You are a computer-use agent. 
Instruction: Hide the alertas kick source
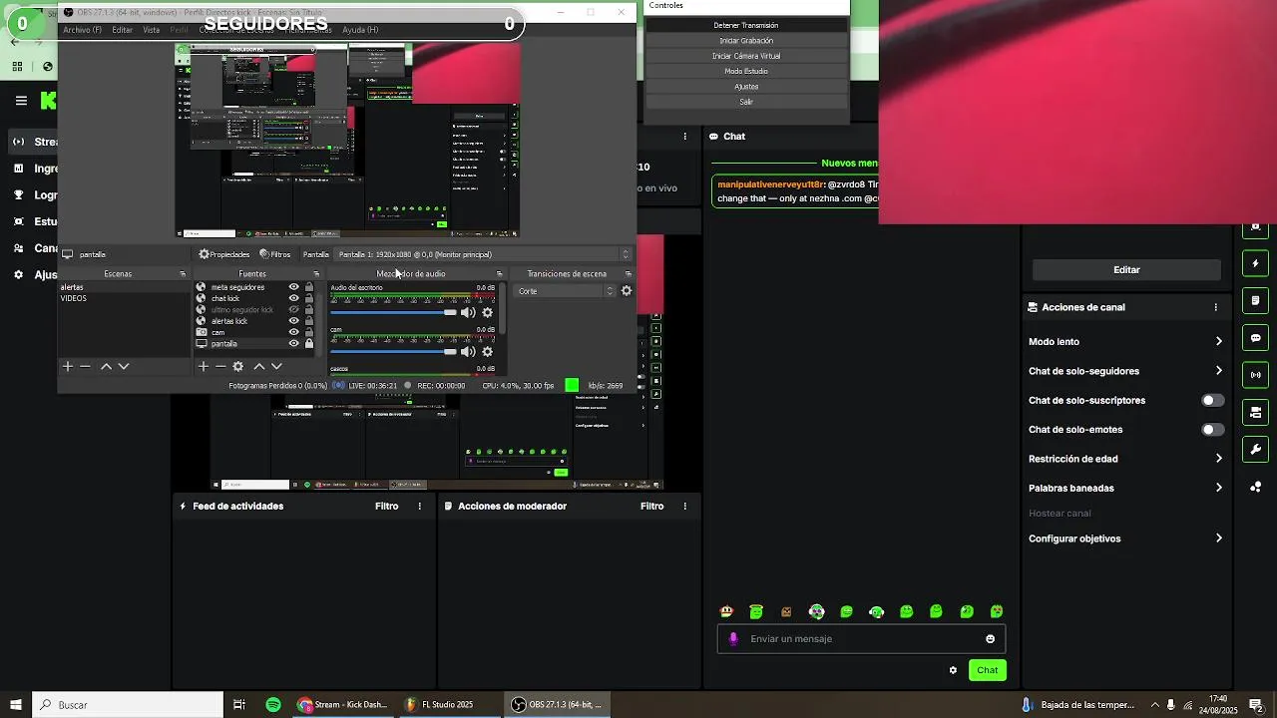[x=294, y=321]
